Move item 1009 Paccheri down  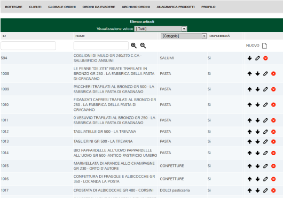click(x=257, y=89)
